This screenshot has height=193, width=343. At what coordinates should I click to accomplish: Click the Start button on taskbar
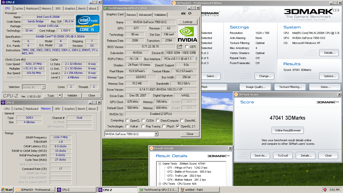[7, 190]
